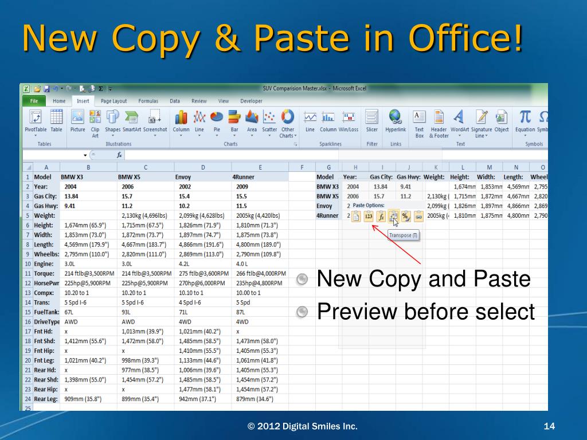587x440 pixels.
Task: Insert a Hyperlink
Action: click(x=396, y=121)
